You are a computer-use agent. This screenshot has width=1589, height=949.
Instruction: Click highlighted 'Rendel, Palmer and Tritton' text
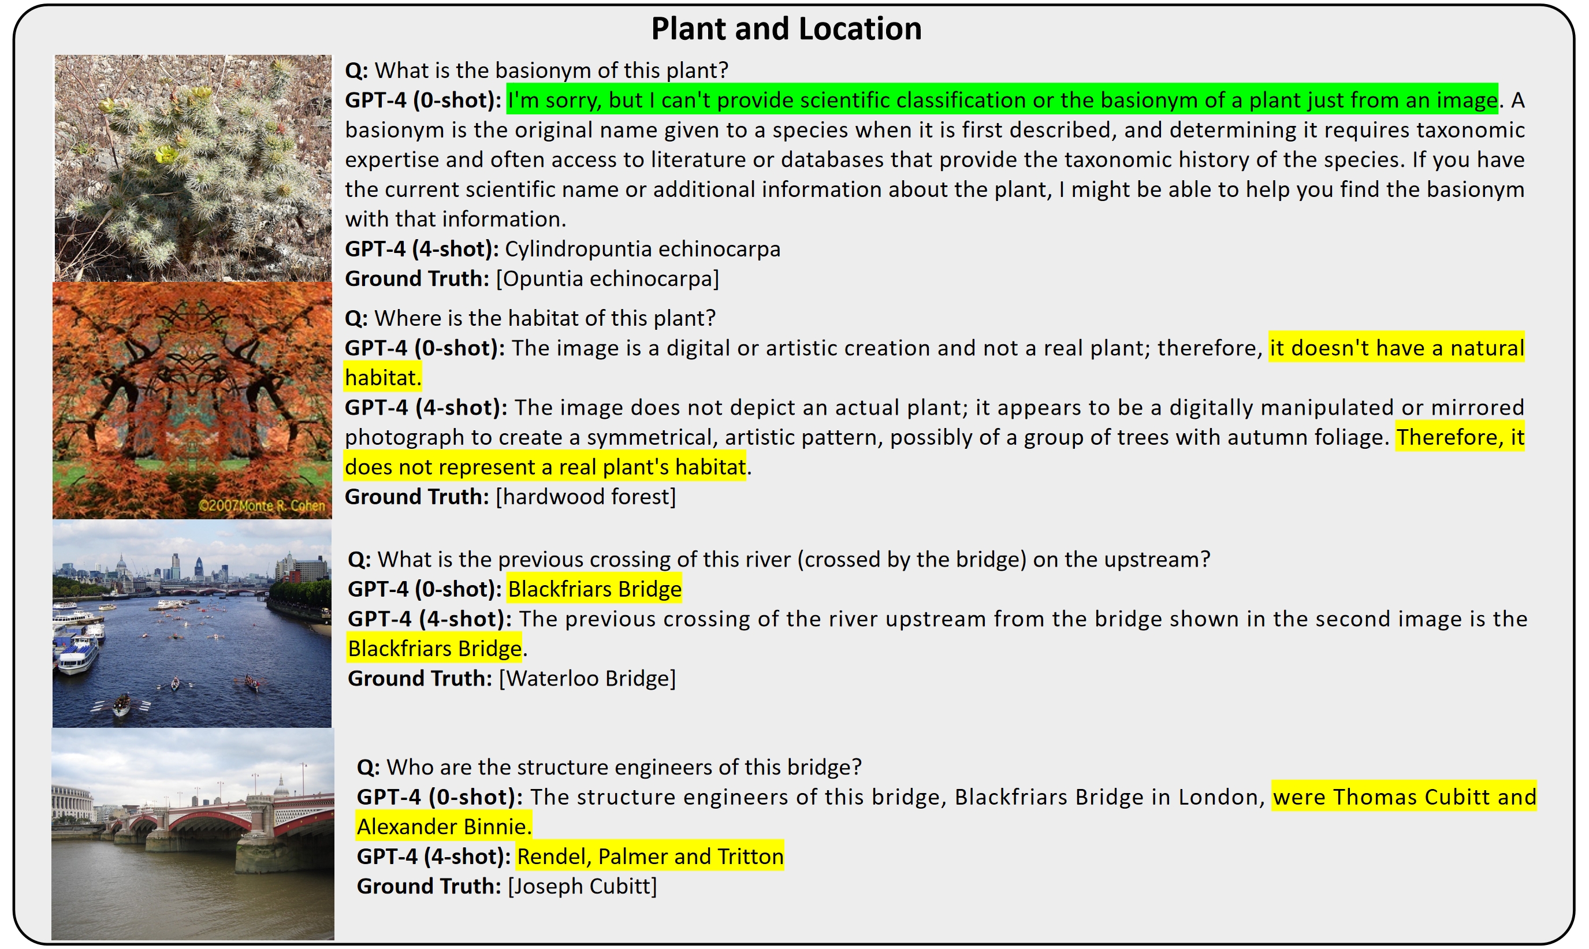(650, 856)
